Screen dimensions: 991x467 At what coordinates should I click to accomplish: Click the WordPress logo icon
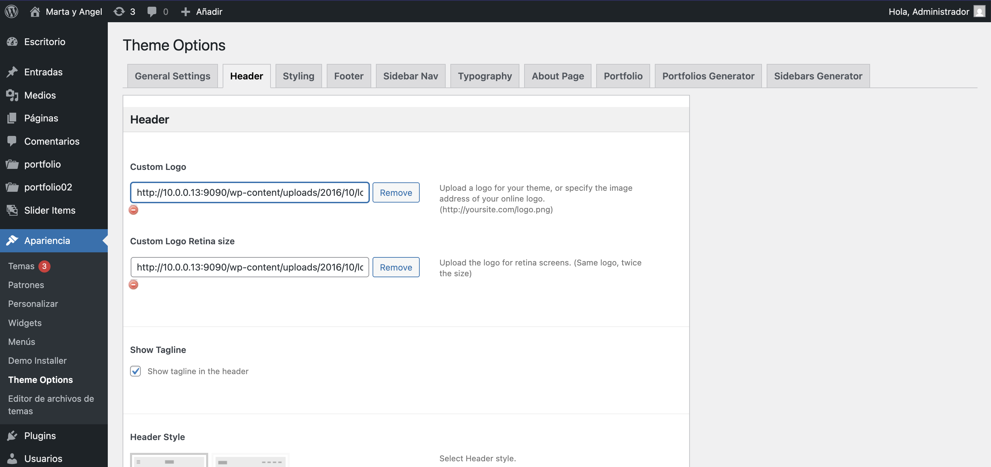11,11
